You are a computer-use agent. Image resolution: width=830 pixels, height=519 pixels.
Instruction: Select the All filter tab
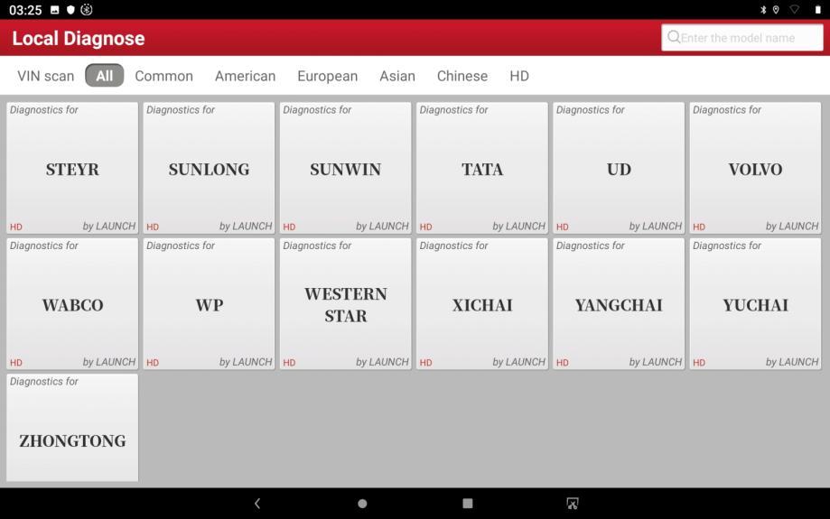click(104, 76)
